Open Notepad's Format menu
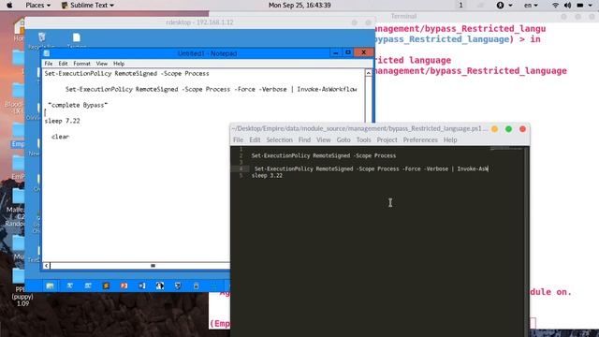The height and width of the screenshot is (337, 599). (81, 64)
